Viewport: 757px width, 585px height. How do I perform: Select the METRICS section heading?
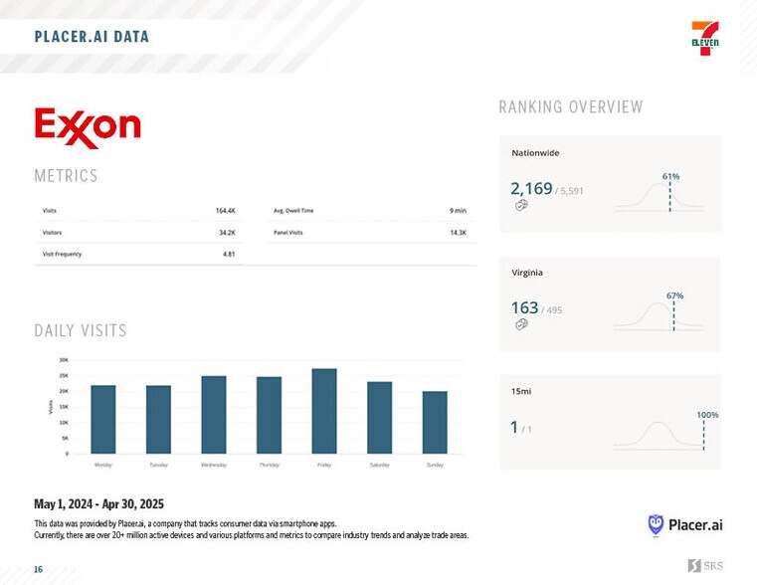[66, 176]
